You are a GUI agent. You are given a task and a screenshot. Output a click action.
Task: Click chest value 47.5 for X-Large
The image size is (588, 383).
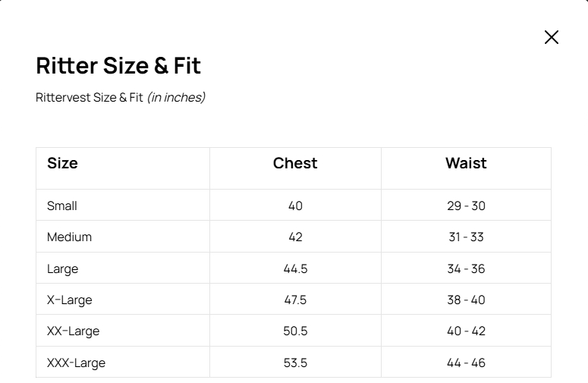[x=295, y=300]
